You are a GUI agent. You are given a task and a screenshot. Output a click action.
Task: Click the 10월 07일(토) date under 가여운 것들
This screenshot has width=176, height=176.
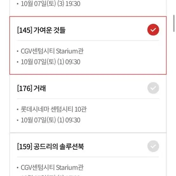[38, 62]
